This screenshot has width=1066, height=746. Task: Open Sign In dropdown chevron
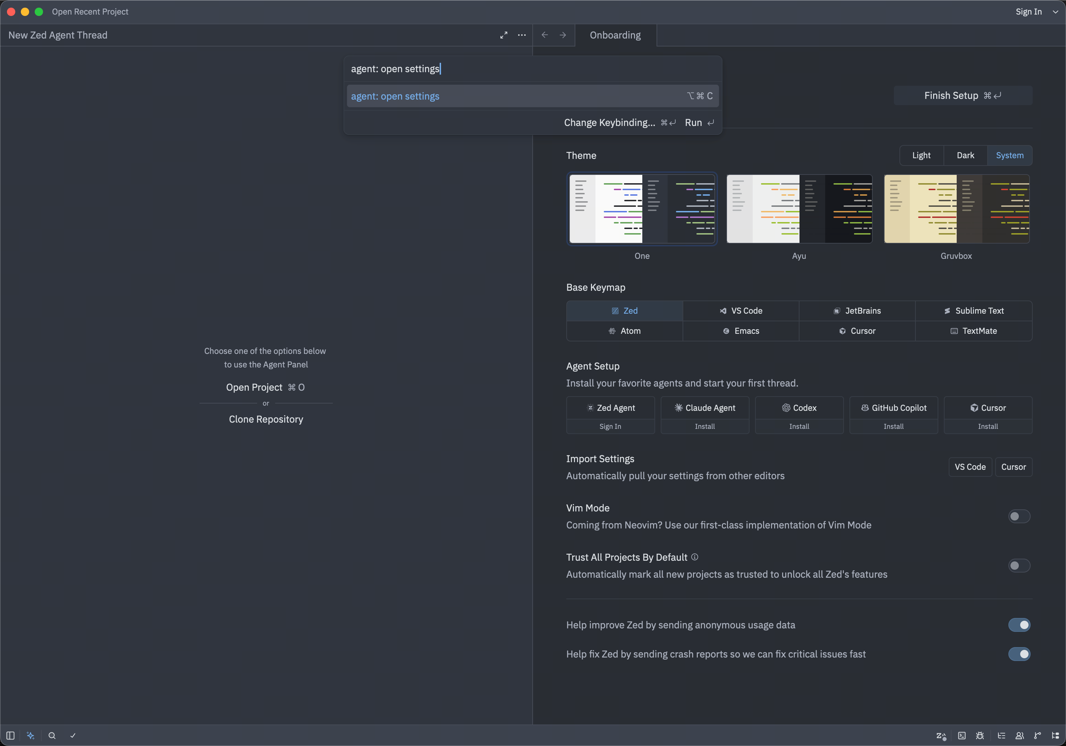pos(1055,12)
